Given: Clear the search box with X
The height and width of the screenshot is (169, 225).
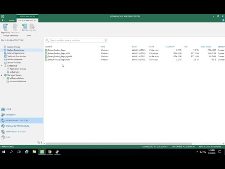Looking at the screenshot, I should click(x=106, y=40).
